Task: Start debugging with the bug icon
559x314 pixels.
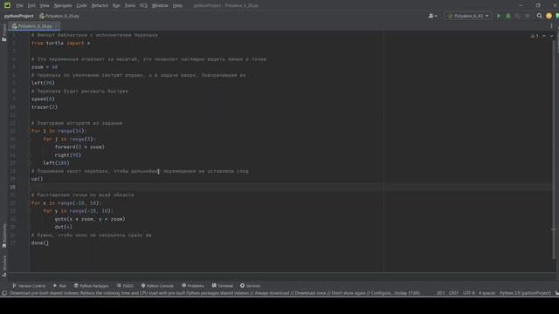Action: [x=508, y=16]
